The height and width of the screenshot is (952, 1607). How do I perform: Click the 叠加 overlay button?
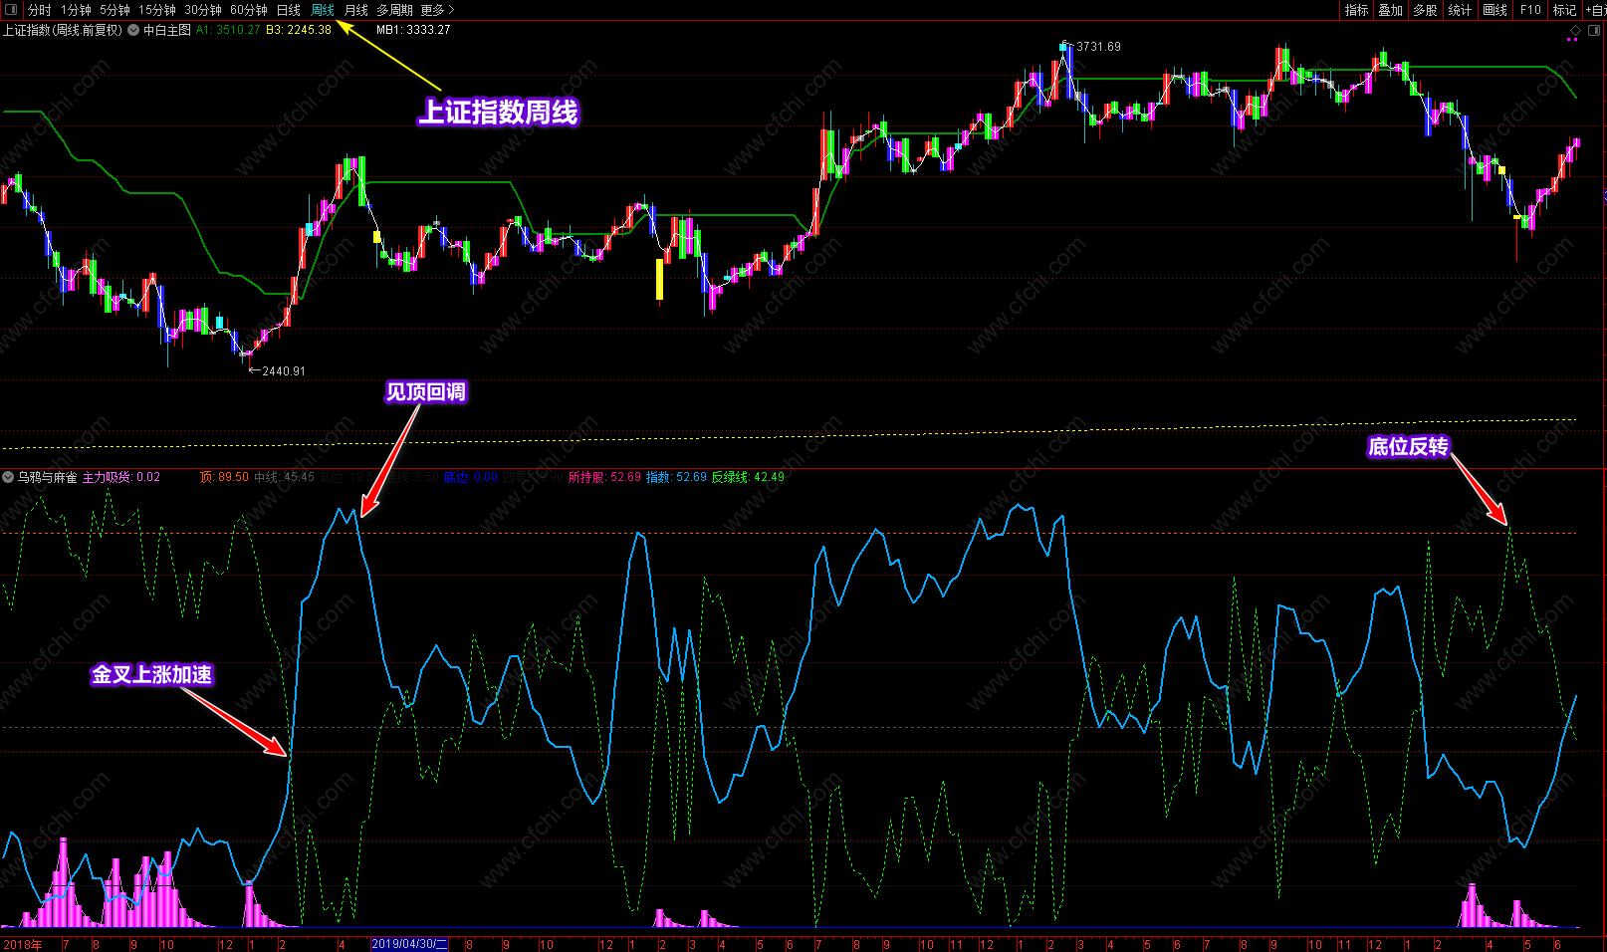click(1391, 10)
